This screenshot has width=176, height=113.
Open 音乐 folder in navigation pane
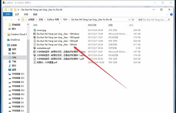pyautogui.click(x=12, y=66)
